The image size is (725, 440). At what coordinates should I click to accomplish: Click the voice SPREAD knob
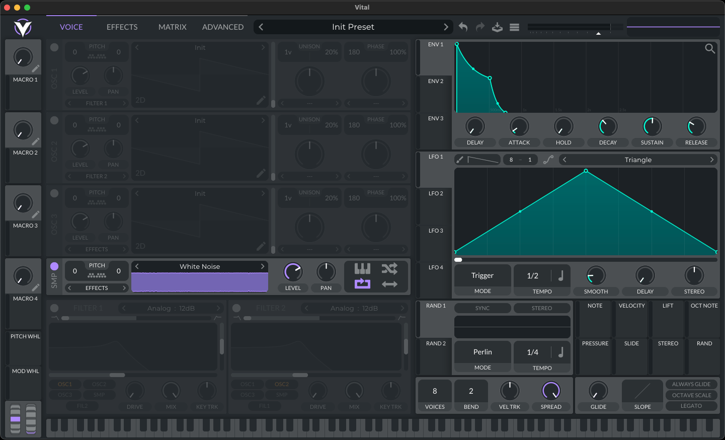551,391
